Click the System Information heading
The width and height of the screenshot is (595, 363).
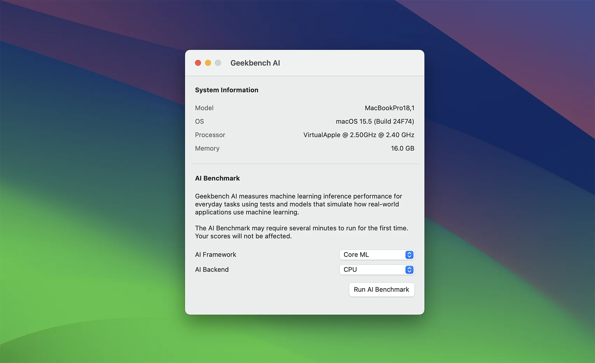coord(226,90)
